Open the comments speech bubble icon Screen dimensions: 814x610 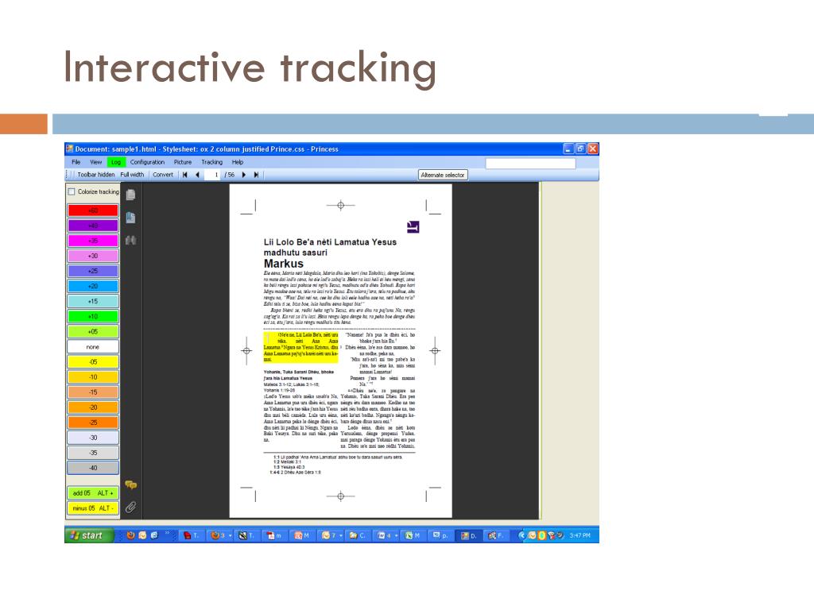[131, 485]
